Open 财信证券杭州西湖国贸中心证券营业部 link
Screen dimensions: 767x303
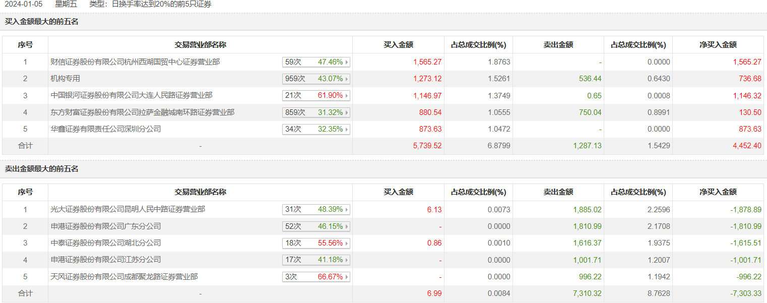135,62
